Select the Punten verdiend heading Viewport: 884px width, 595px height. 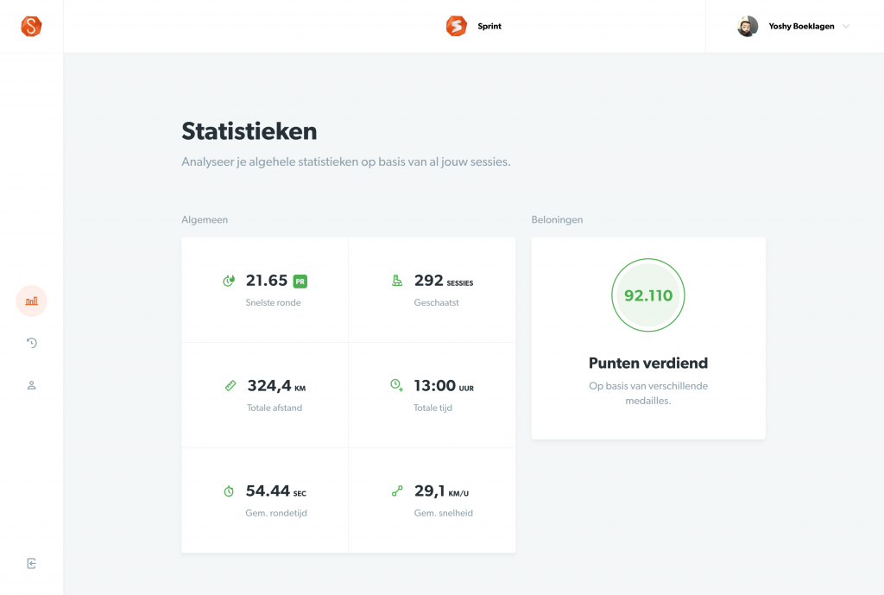tap(647, 364)
